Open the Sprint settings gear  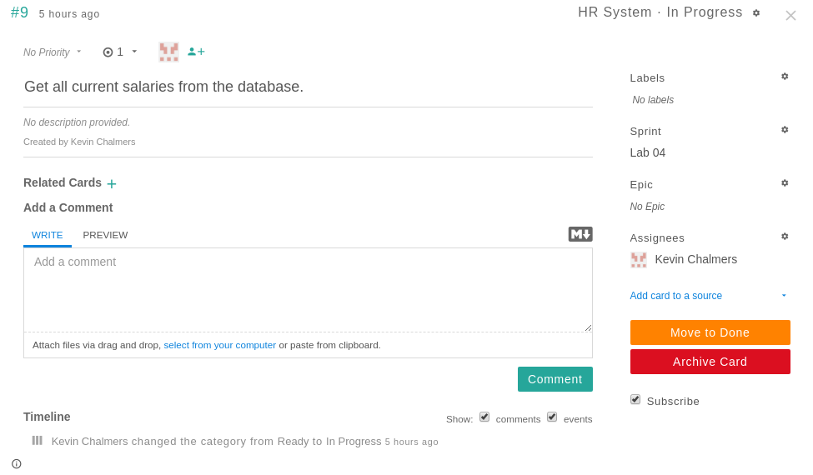(785, 130)
